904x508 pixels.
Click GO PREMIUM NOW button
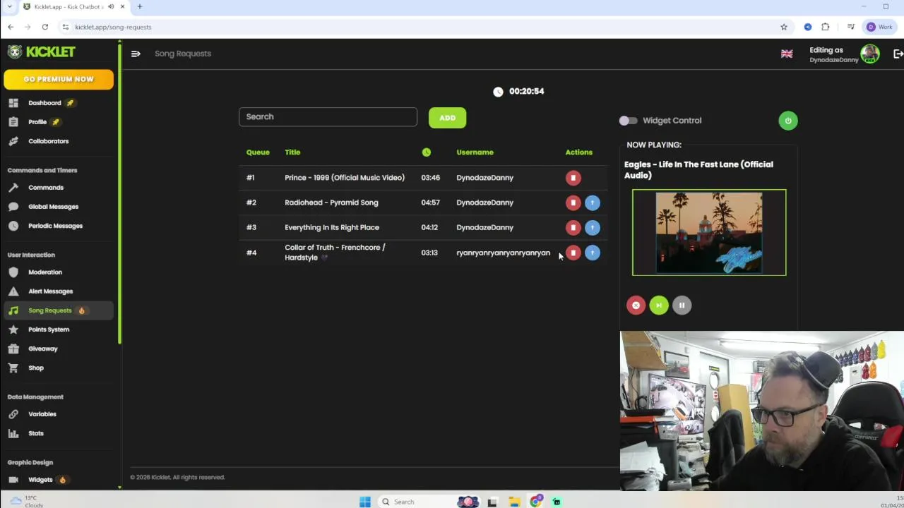click(x=59, y=79)
